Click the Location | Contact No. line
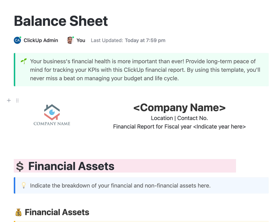279x222 pixels. coord(179,118)
